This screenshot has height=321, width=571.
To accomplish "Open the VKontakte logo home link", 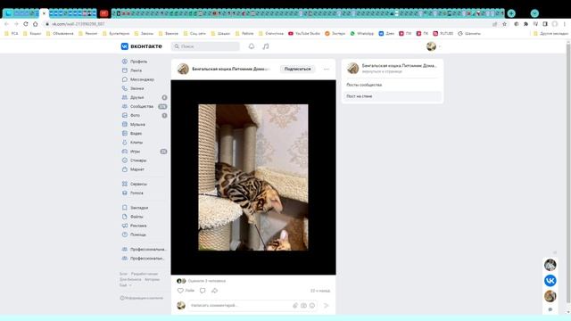I will click(141, 46).
